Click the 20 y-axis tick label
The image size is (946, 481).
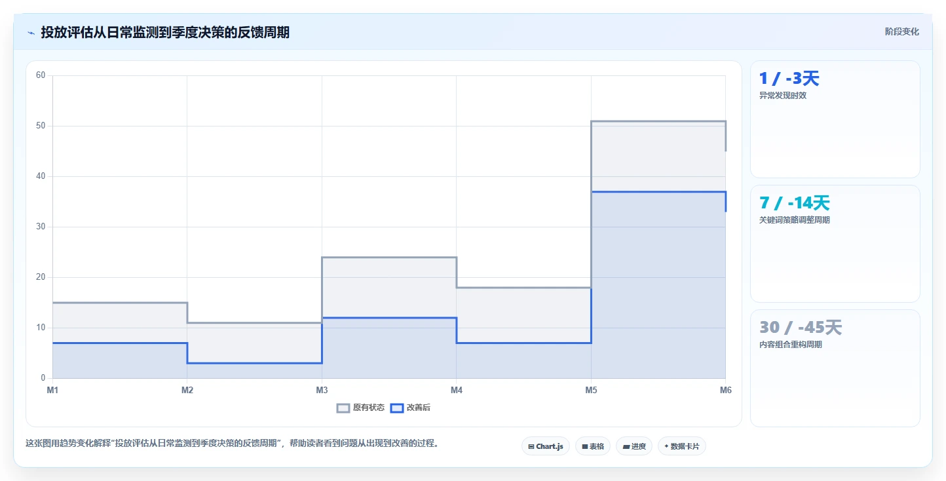tap(41, 277)
